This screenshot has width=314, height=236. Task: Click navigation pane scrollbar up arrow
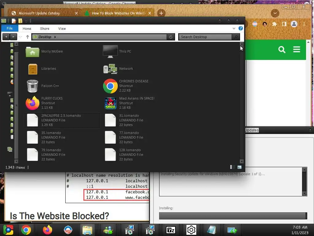(17, 44)
